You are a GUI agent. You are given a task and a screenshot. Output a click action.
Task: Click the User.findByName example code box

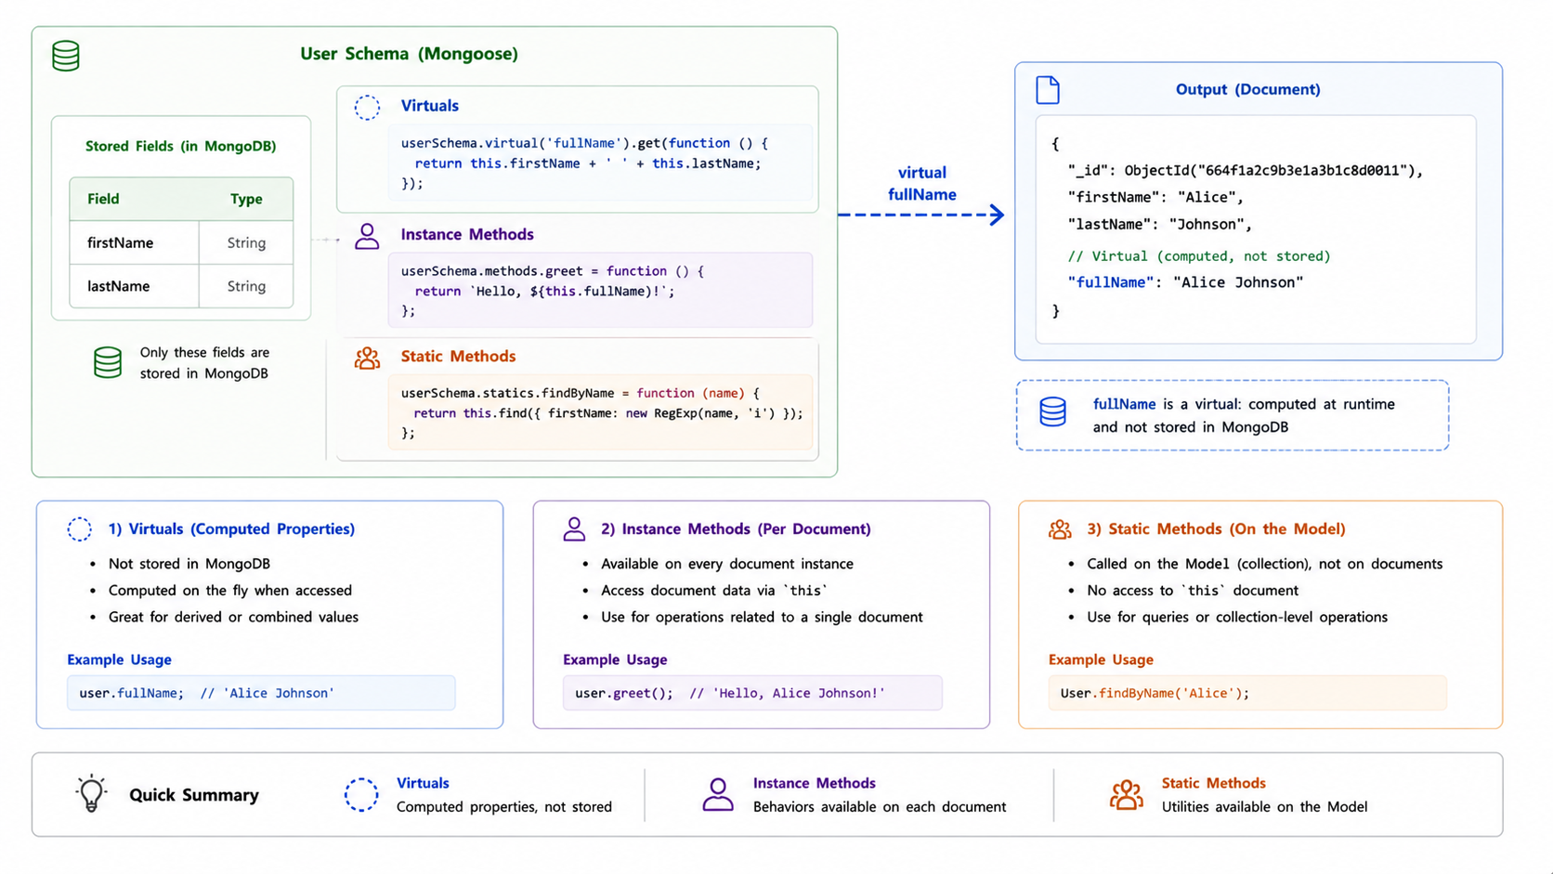point(1247,693)
